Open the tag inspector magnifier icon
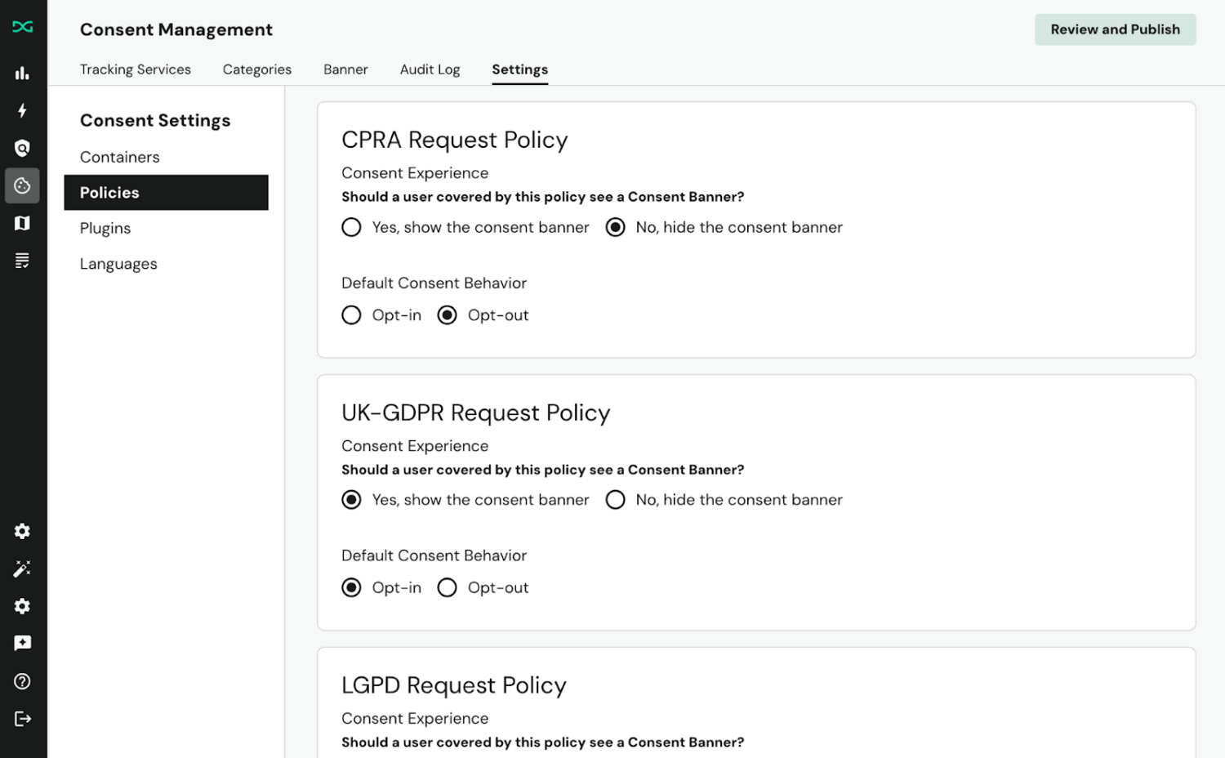This screenshot has height=758, width=1225. tap(22, 148)
